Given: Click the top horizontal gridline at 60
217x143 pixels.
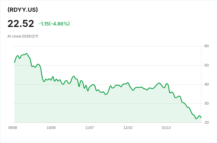Looking at the screenshot, I should [106, 46].
